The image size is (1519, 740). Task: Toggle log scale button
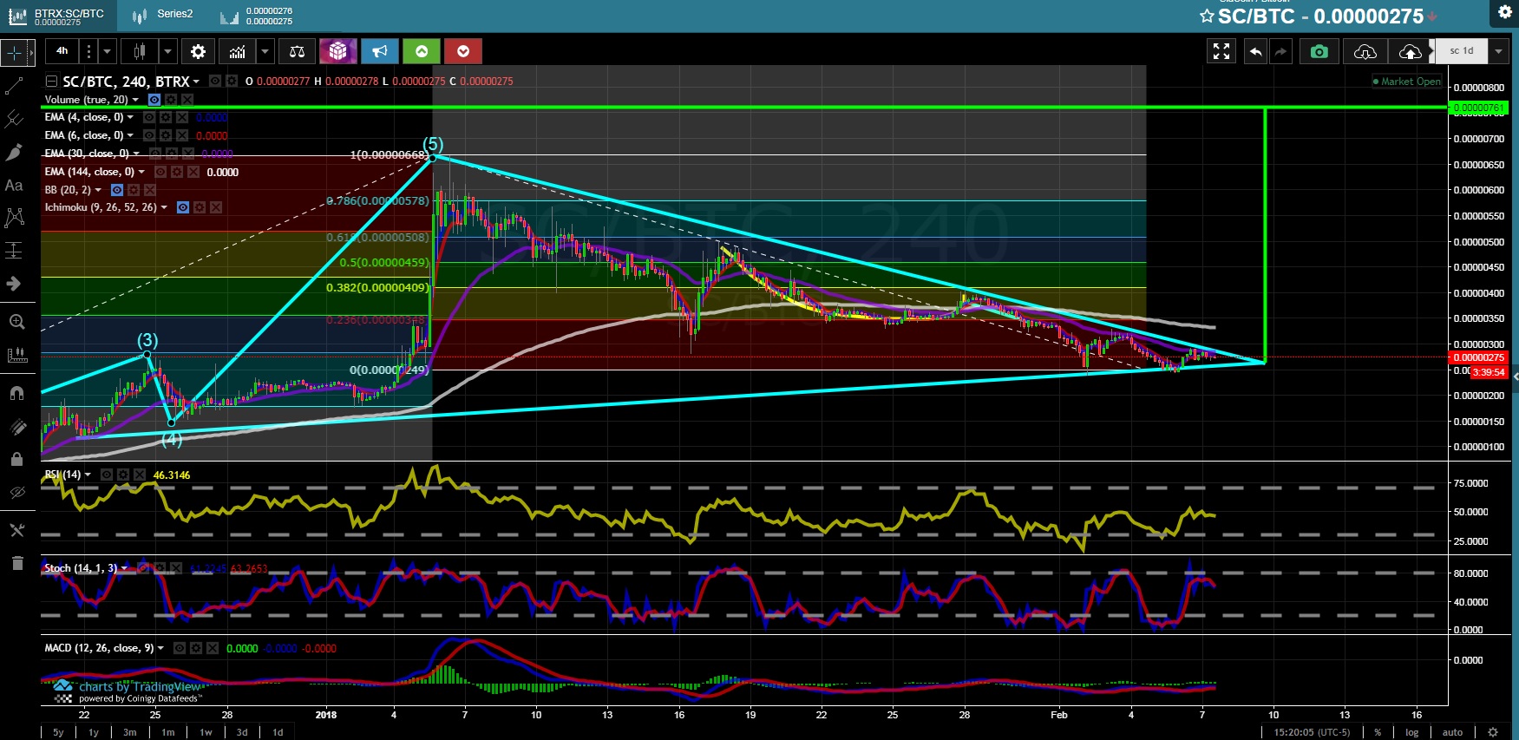(1412, 732)
